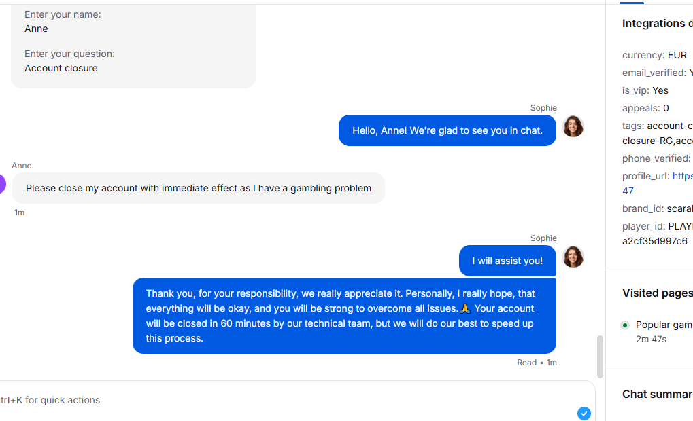The width and height of the screenshot is (693, 421).
Task: Click the 'Hello, Anne!' greeting message bubble
Action: click(x=447, y=130)
